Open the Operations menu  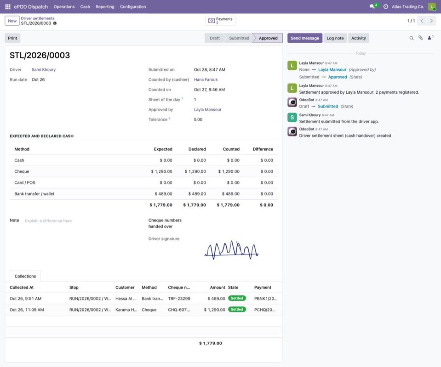[x=64, y=7]
